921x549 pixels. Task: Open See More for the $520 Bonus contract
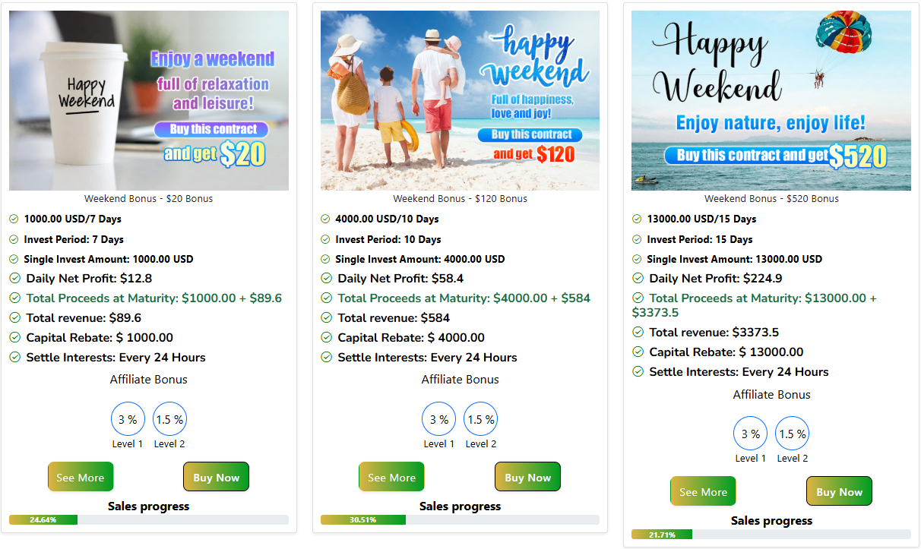pyautogui.click(x=704, y=491)
